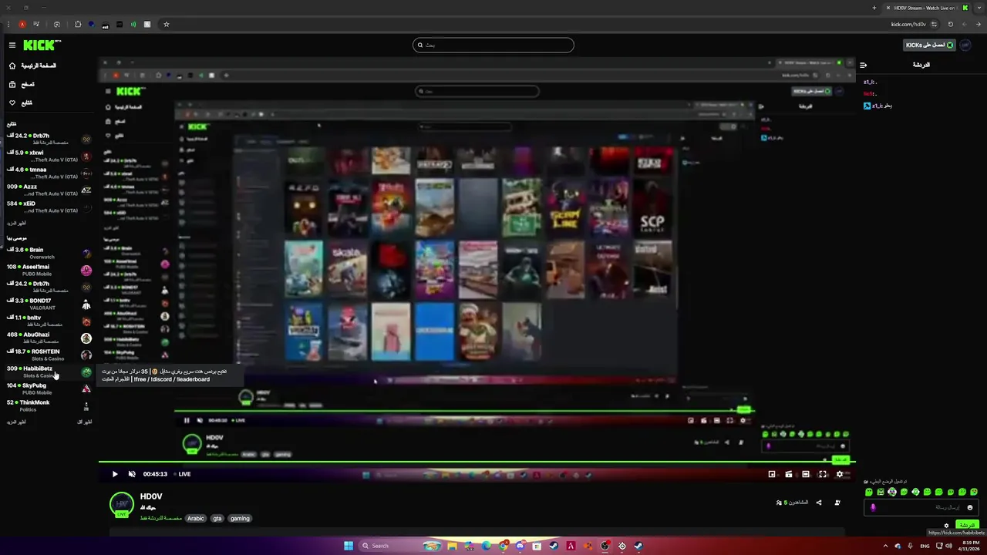
Task: Click the browser bookmark star icon
Action: pyautogui.click(x=166, y=24)
